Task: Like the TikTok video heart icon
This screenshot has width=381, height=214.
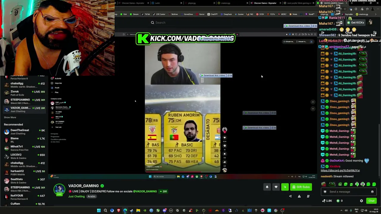Action: 224,138
